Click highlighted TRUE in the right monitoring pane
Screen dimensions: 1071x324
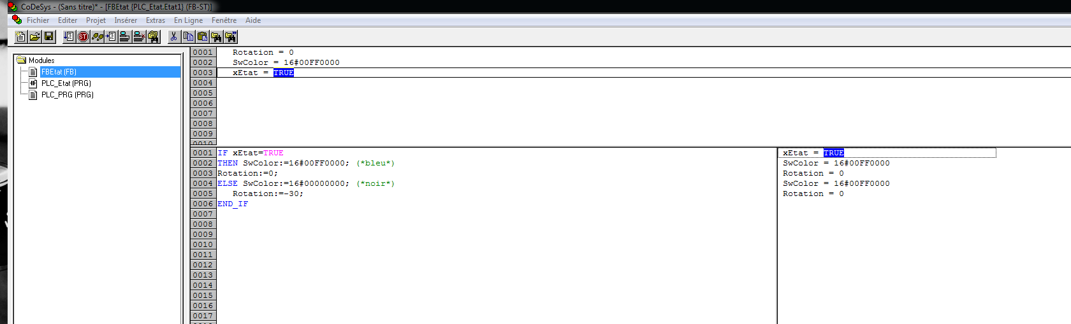point(833,153)
